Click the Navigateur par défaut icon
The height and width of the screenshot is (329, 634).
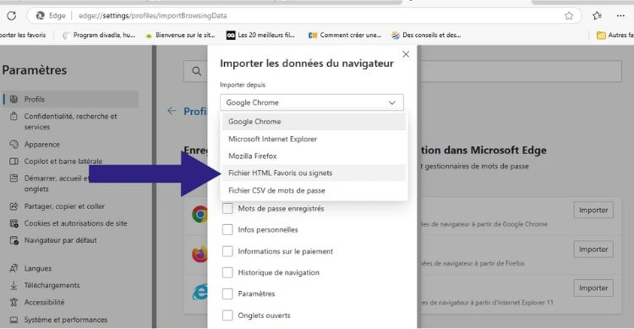pyautogui.click(x=14, y=240)
